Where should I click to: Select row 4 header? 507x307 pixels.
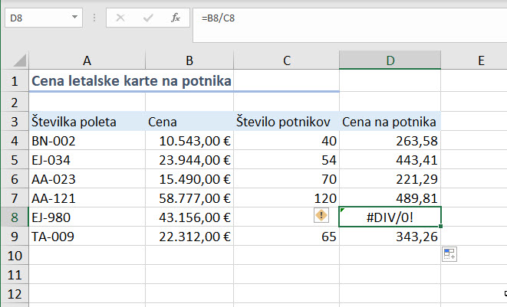coord(15,140)
